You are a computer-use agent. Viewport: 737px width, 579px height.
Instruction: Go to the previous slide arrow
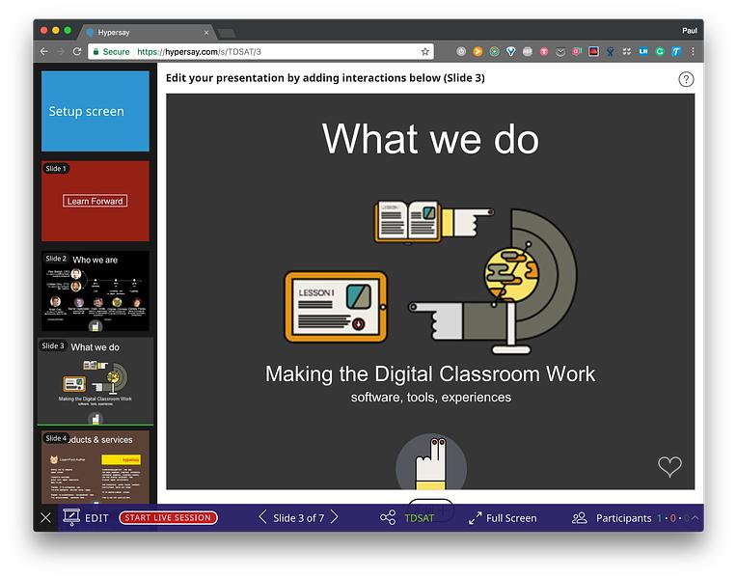[262, 517]
